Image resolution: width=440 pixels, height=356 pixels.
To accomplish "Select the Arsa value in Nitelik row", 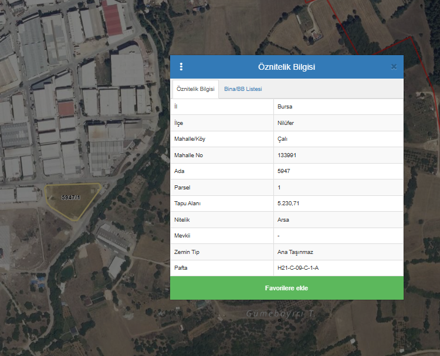I will coord(283,220).
